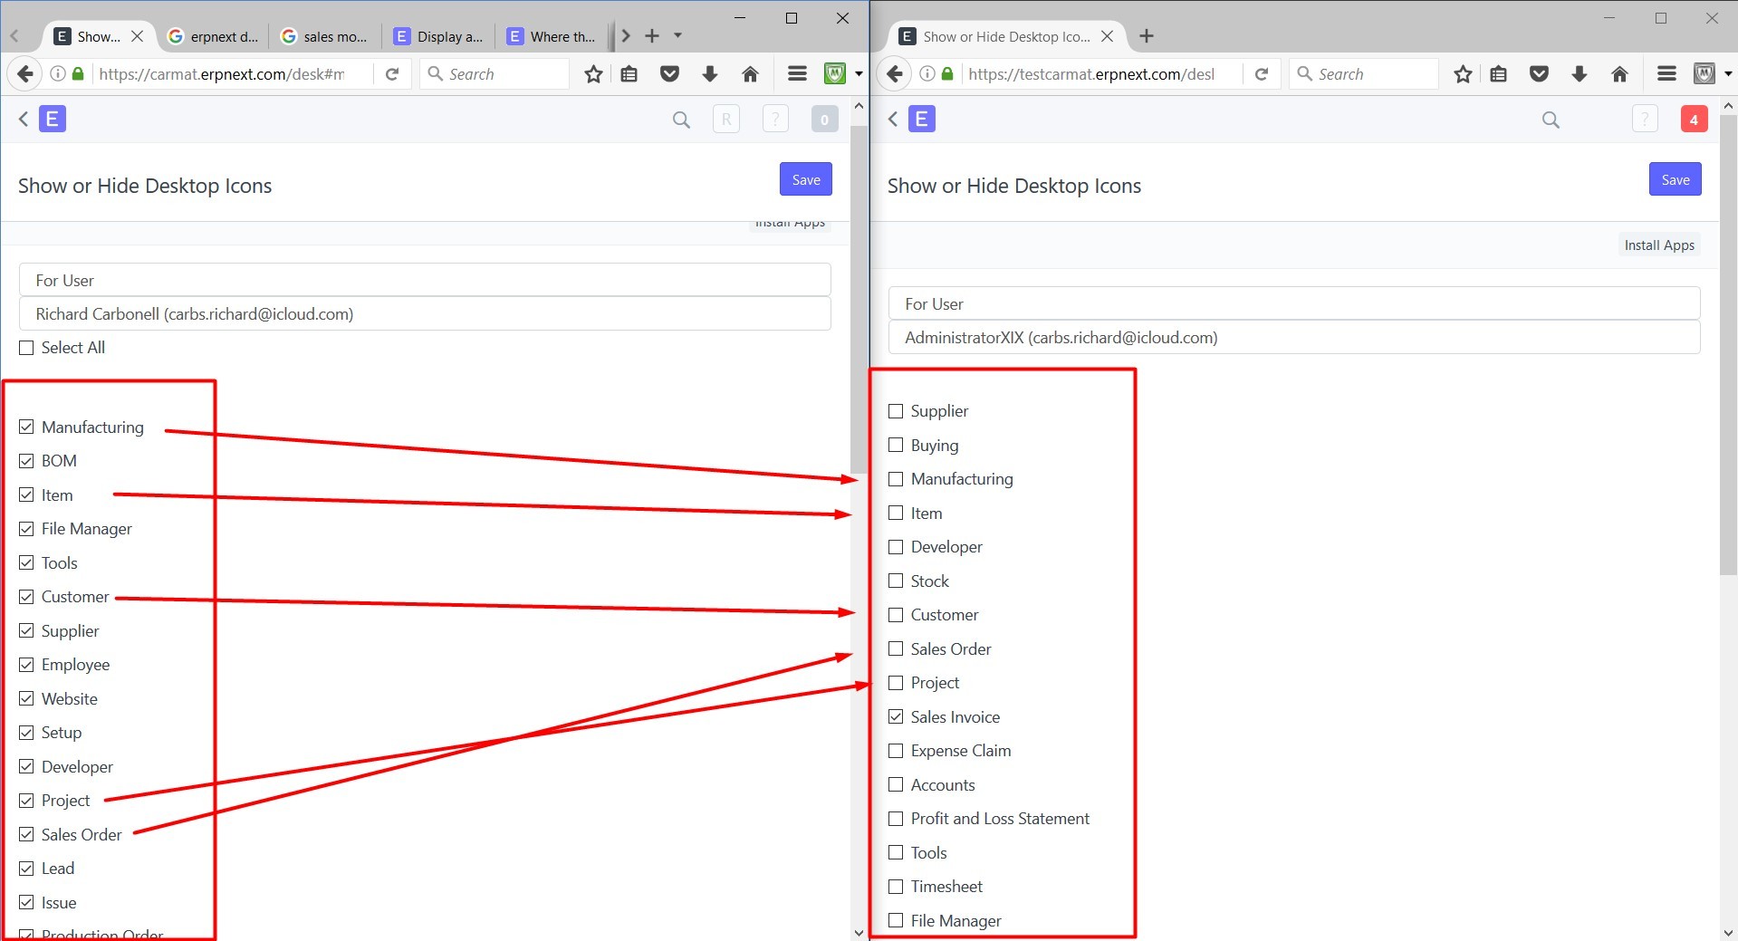Switch to sales mo... tab
The width and height of the screenshot is (1738, 941).
(x=326, y=36)
